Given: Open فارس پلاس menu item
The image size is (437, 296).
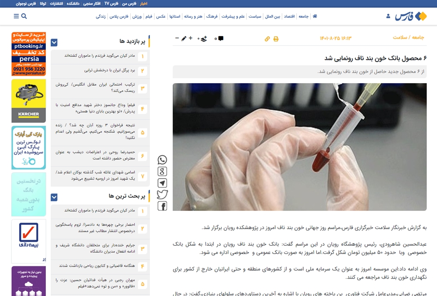Looking at the screenshot, I should click(119, 17).
